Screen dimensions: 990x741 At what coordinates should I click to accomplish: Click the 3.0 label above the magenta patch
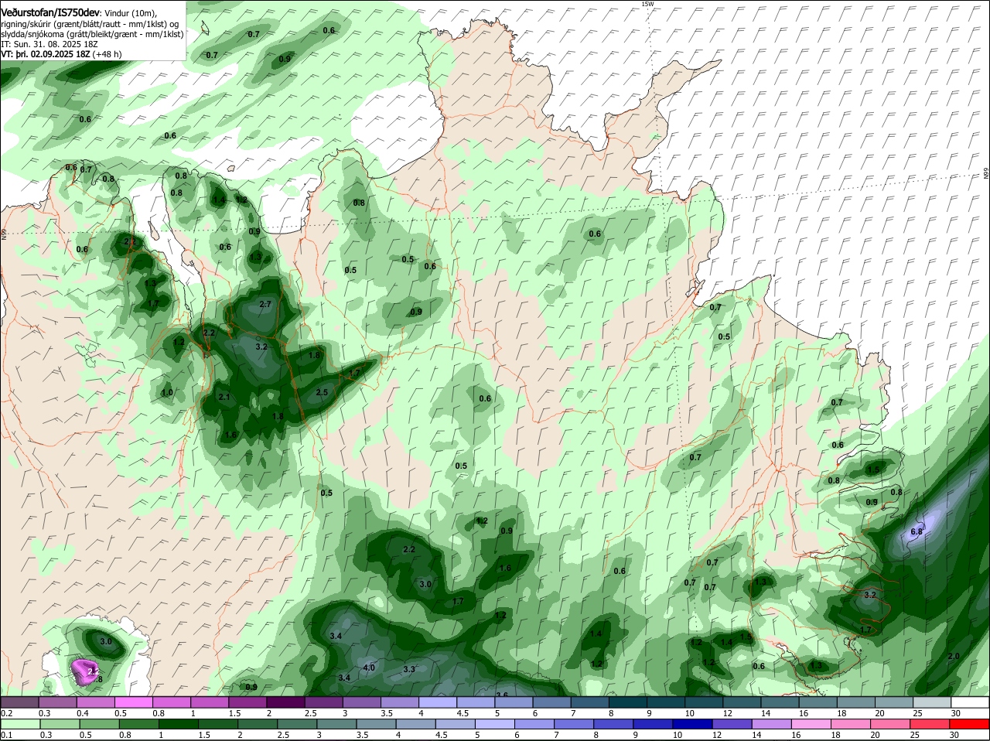pyautogui.click(x=106, y=641)
